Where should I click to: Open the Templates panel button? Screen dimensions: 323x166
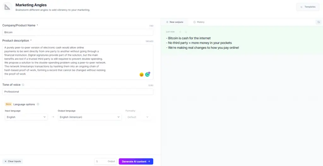tap(308, 7)
